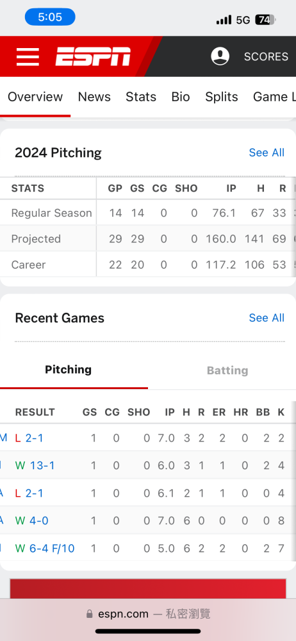The width and height of the screenshot is (296, 641).
Task: Switch to the News tab
Action: pyautogui.click(x=94, y=97)
